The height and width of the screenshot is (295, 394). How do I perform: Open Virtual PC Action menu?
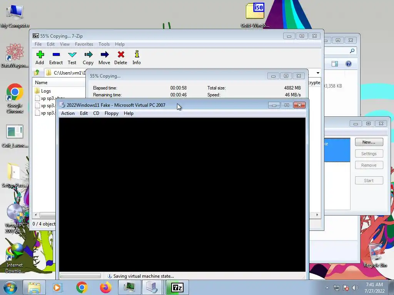68,113
